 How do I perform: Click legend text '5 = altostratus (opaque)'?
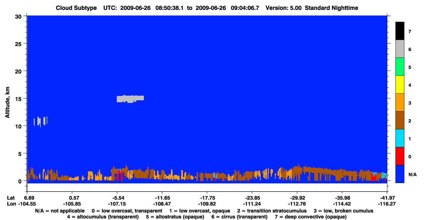(175, 217)
